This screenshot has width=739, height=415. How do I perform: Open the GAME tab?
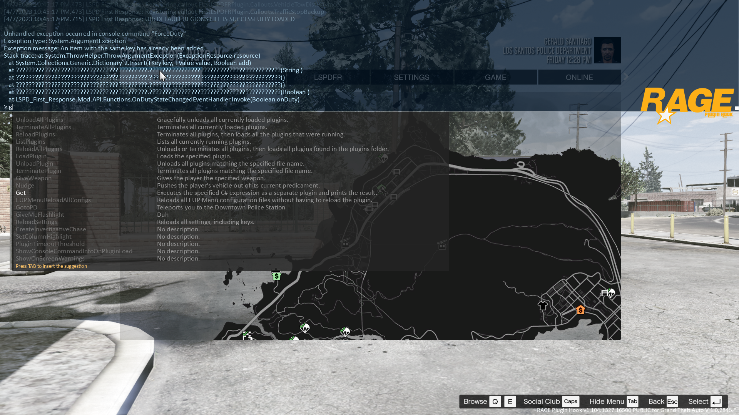point(495,77)
